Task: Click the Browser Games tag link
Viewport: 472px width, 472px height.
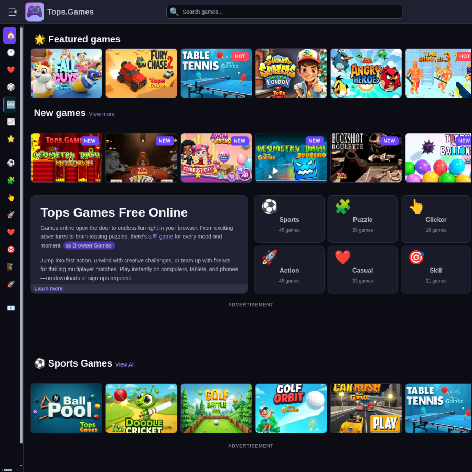Action: 89,245
